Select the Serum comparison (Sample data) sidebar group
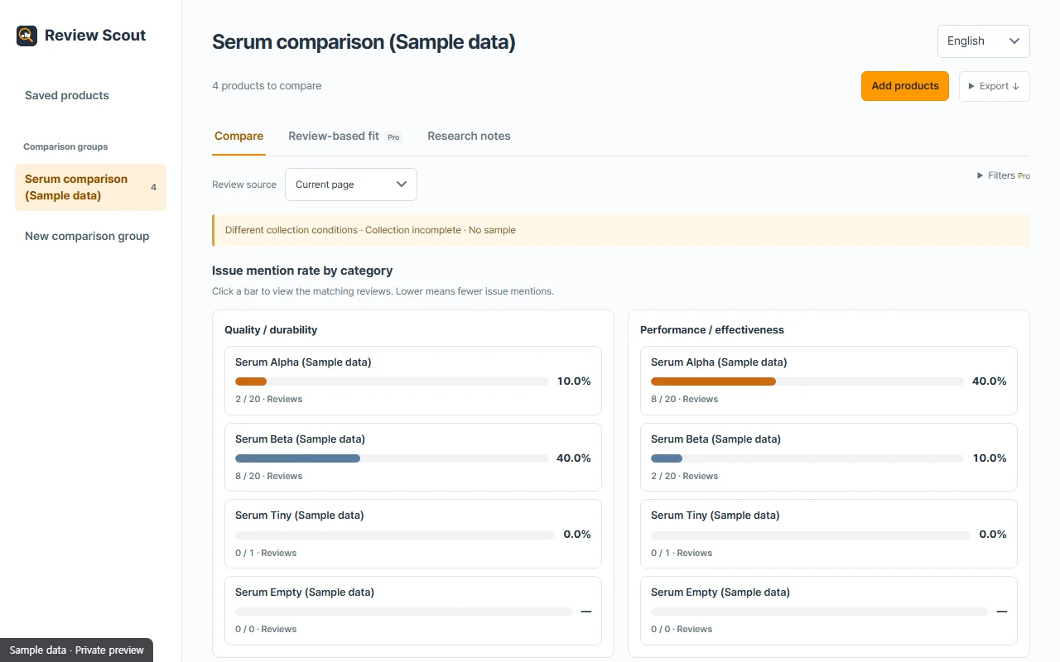The height and width of the screenshot is (662, 1060). [90, 187]
